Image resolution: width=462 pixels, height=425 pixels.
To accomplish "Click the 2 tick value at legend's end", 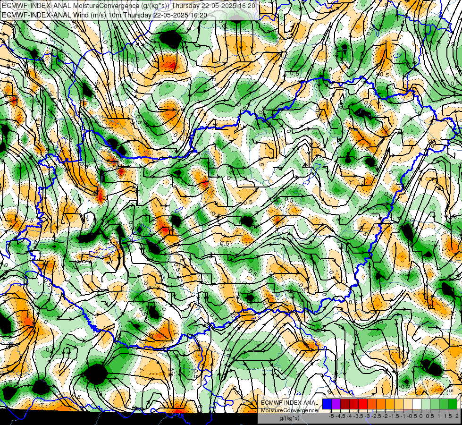I will click(457, 416).
